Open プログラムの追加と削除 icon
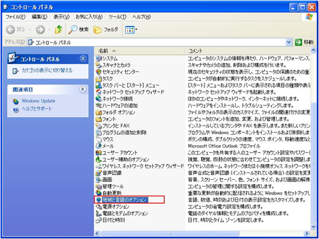 [x=99, y=132]
